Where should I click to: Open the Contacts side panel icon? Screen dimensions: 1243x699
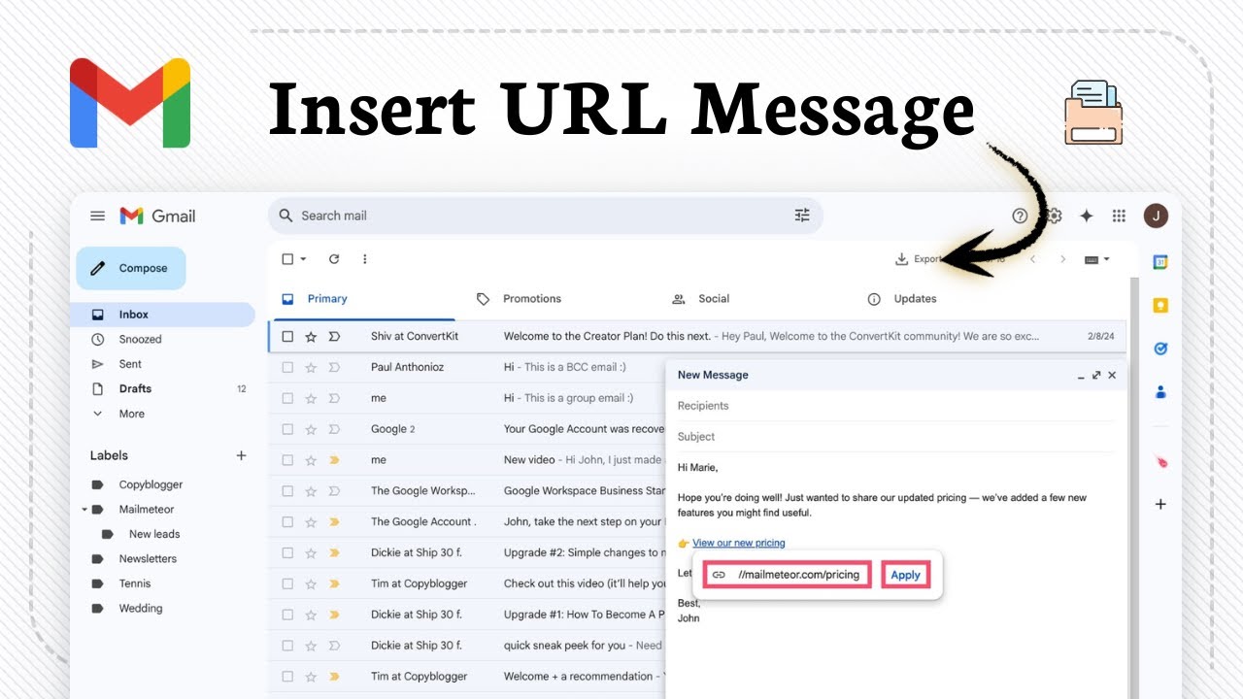tap(1160, 392)
